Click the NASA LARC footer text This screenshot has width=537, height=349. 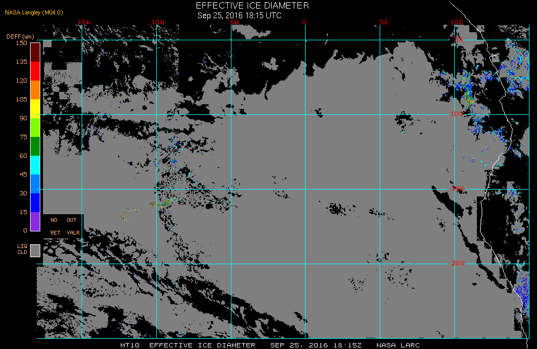click(398, 345)
